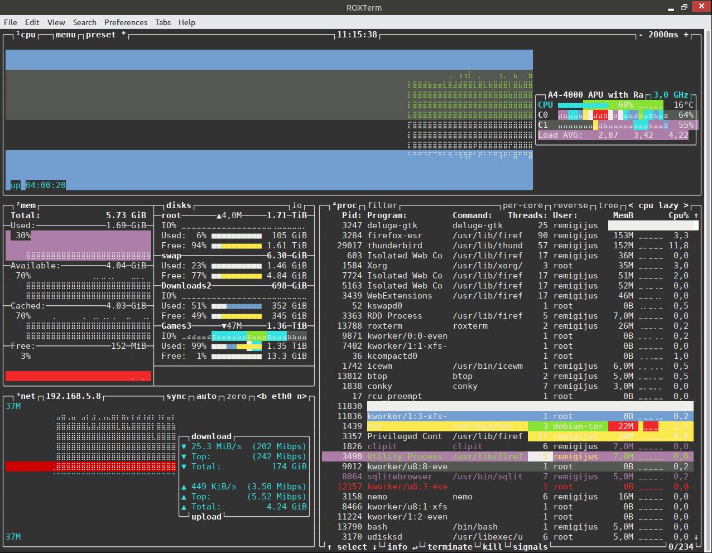
Task: Minimize the ROXTerm window
Action: pos(672,8)
